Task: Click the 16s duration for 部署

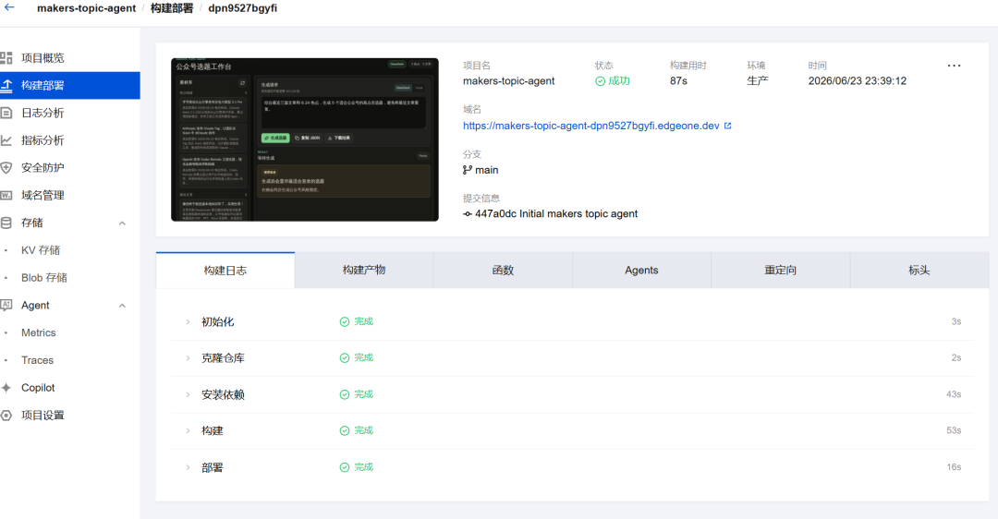Action: coord(954,467)
